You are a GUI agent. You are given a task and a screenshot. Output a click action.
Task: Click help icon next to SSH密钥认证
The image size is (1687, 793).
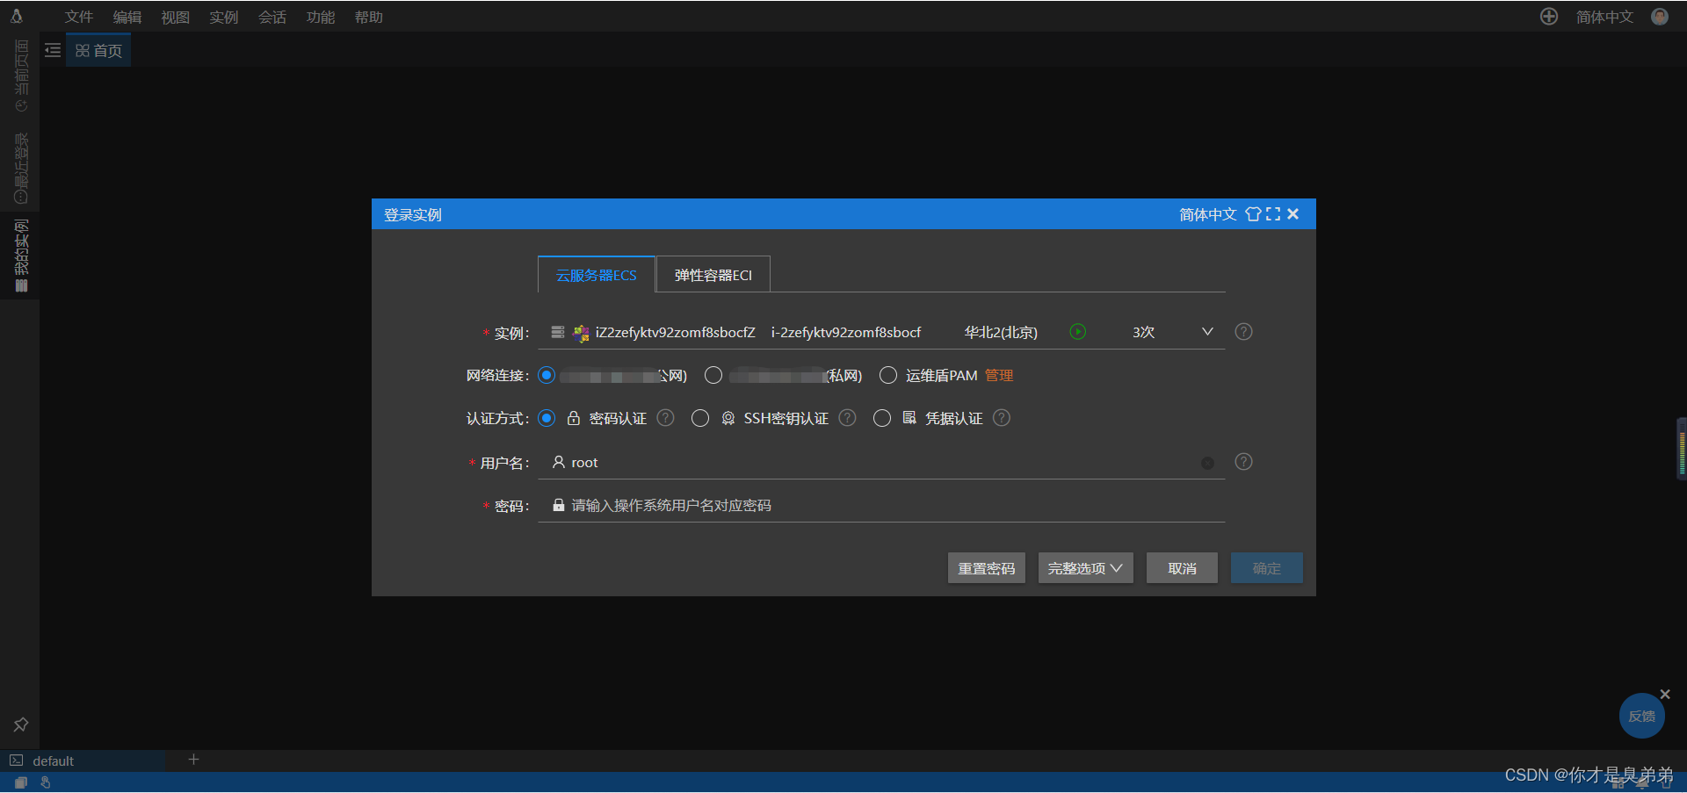point(847,418)
